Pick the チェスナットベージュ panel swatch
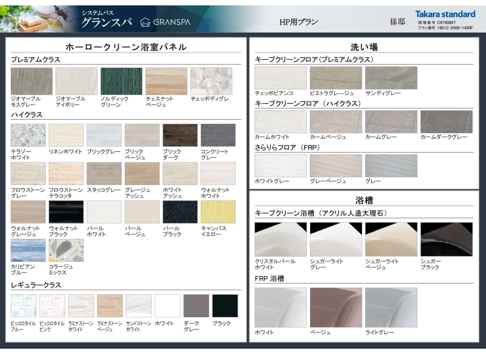Image resolution: width=486 pixels, height=364 pixels. click(x=166, y=81)
